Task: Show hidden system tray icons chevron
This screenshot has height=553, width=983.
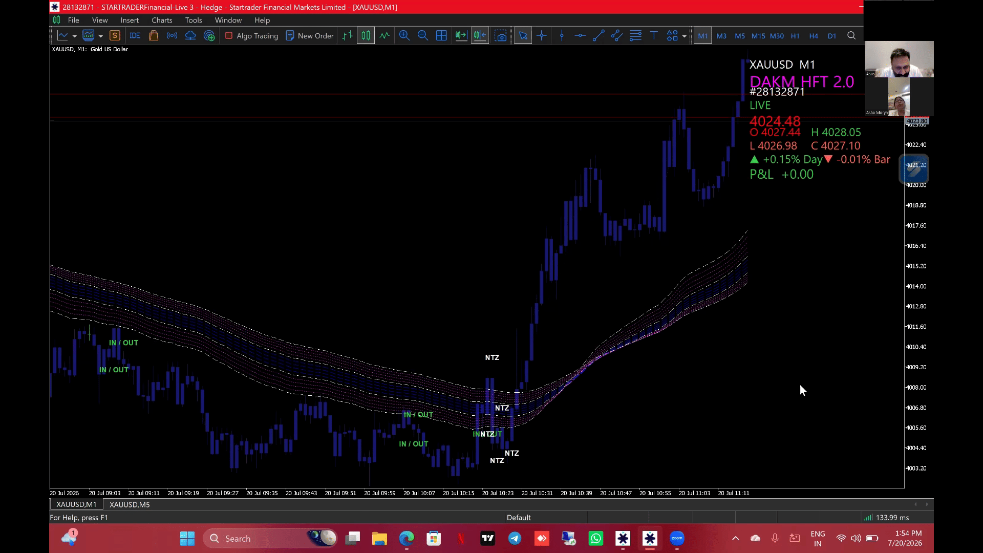Action: tap(736, 538)
